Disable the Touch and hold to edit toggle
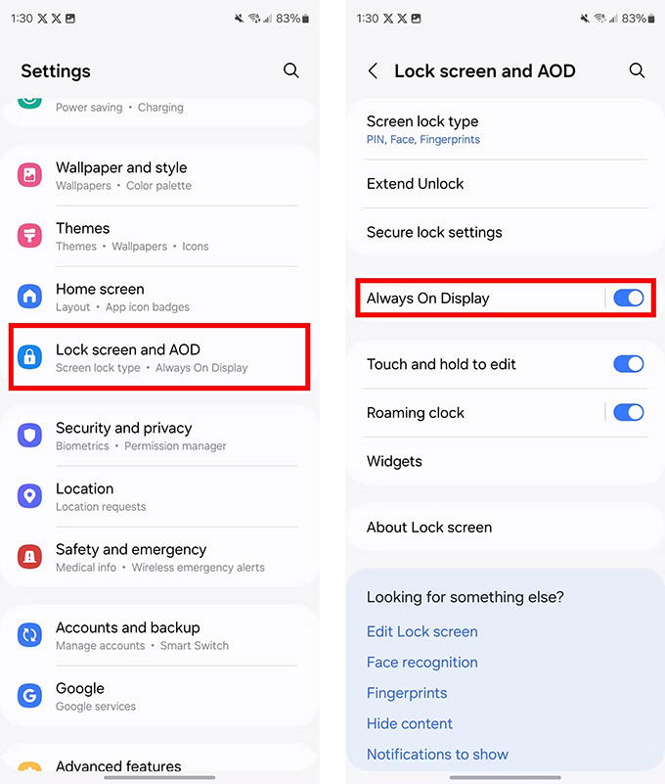This screenshot has width=665, height=784. pyautogui.click(x=629, y=364)
